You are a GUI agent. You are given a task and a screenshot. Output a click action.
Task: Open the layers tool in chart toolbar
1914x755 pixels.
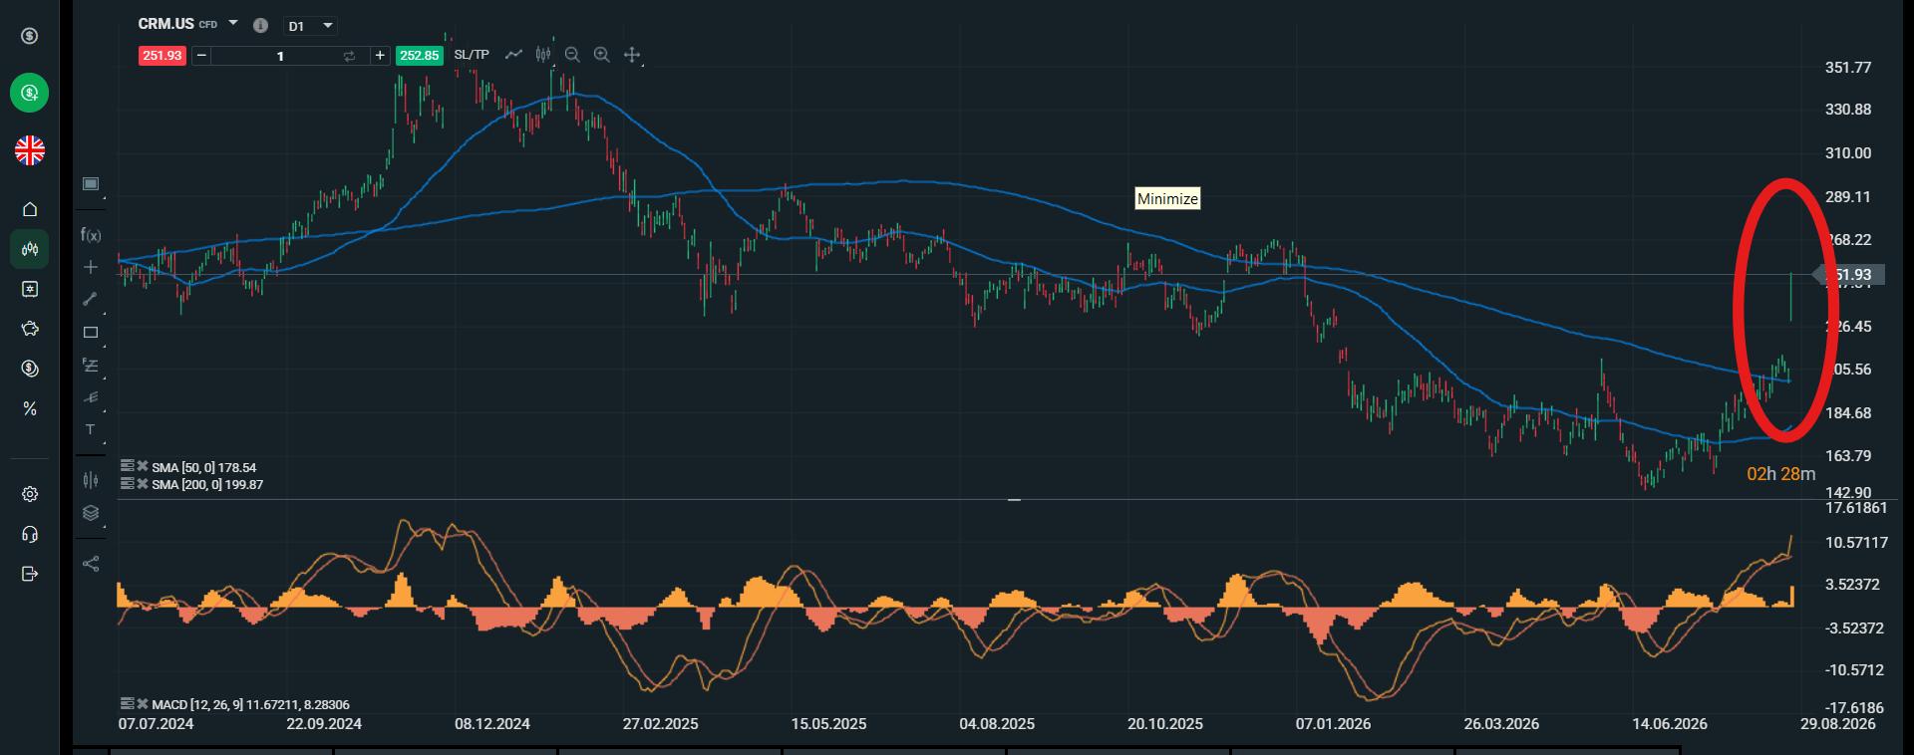(x=91, y=513)
